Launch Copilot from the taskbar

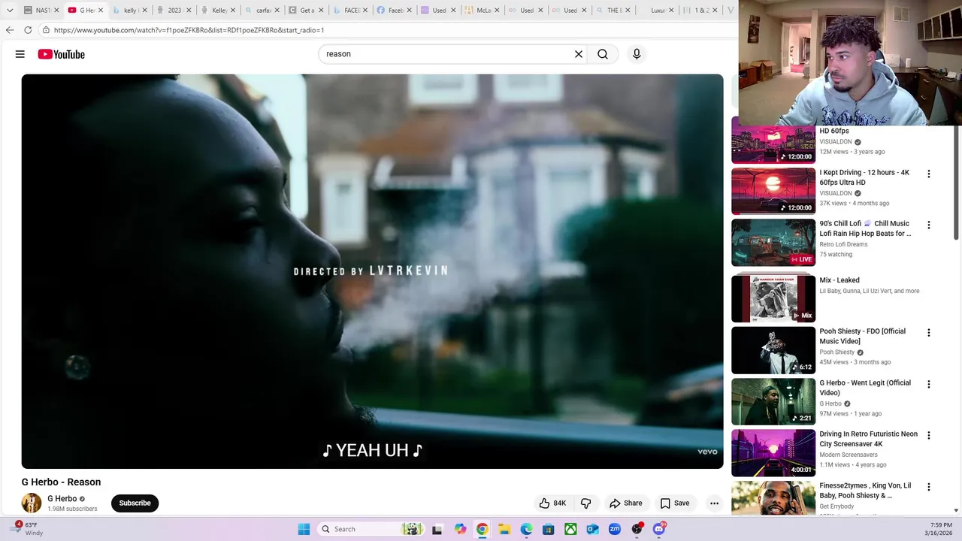click(x=460, y=529)
